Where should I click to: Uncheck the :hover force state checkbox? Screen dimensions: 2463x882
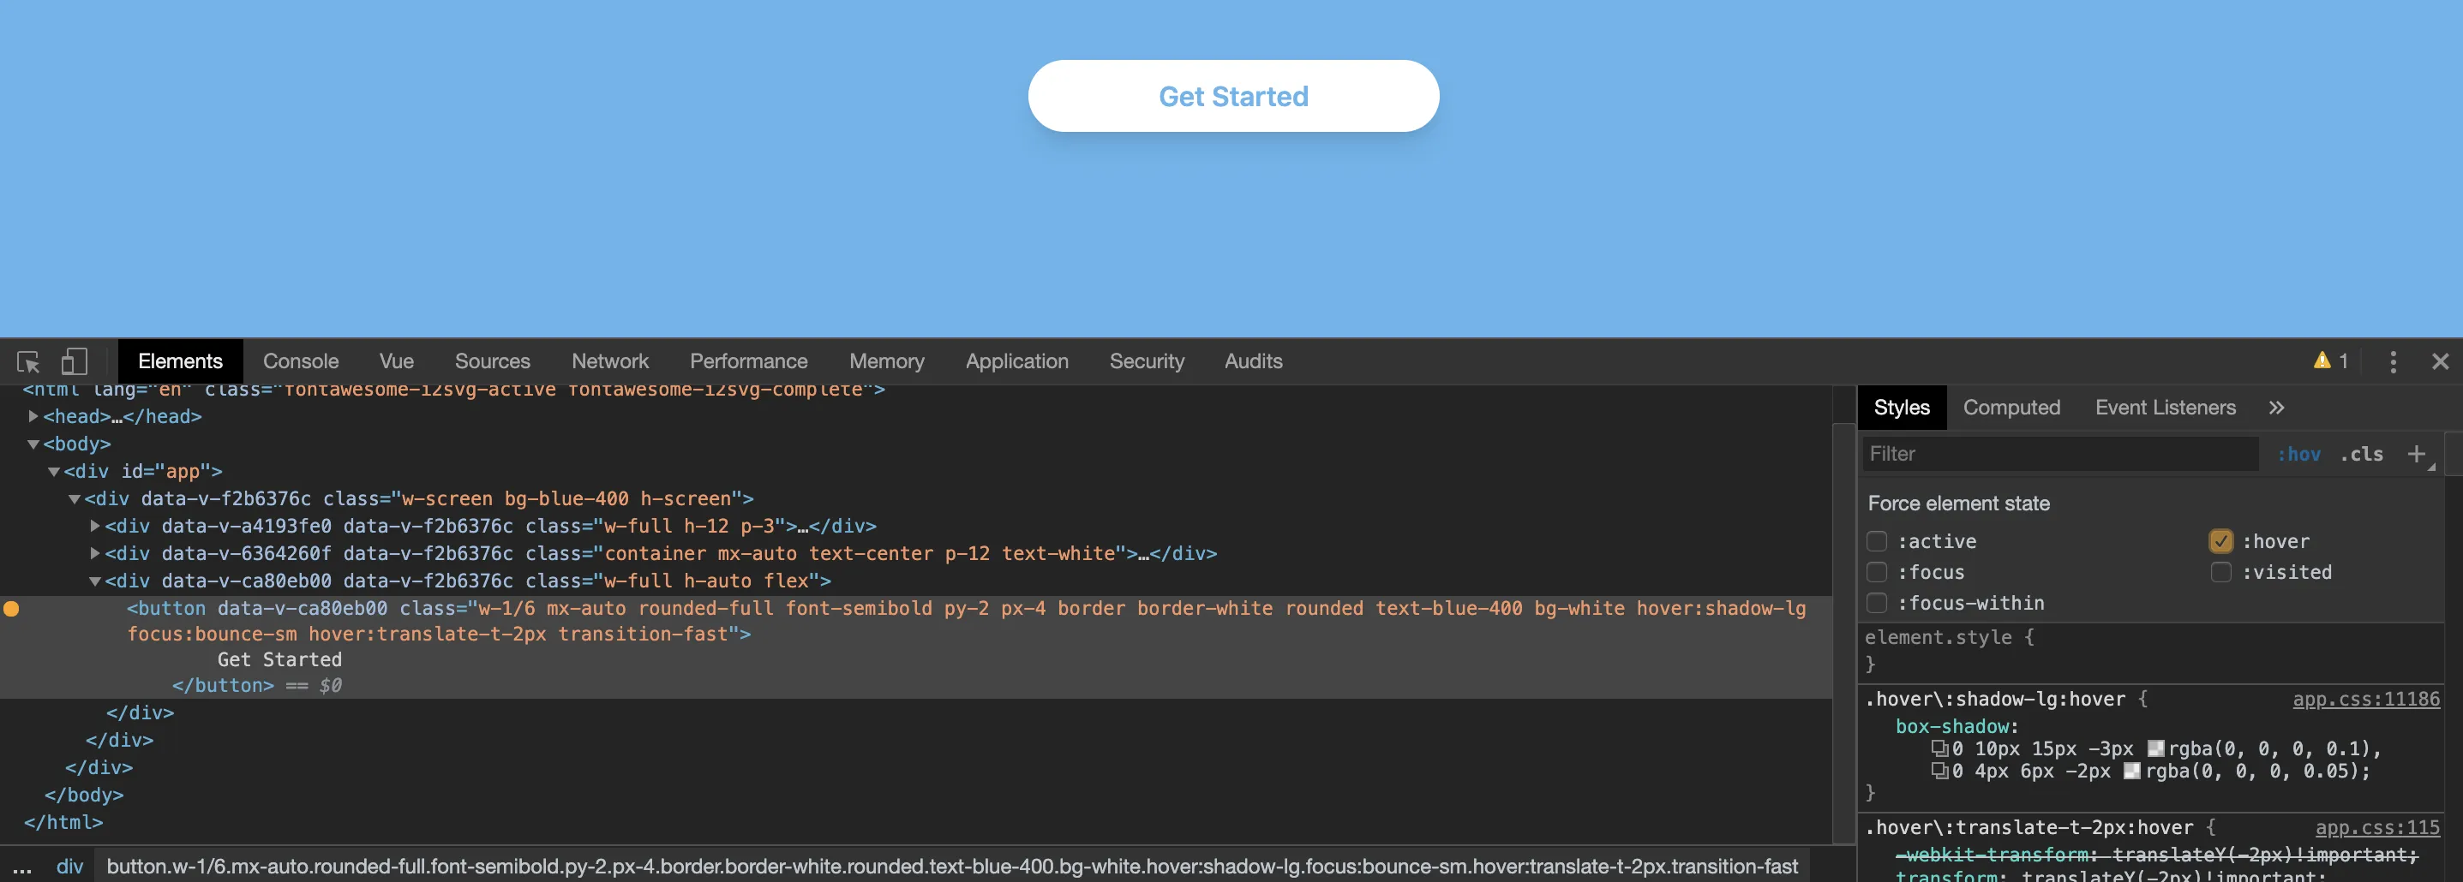click(x=2220, y=542)
